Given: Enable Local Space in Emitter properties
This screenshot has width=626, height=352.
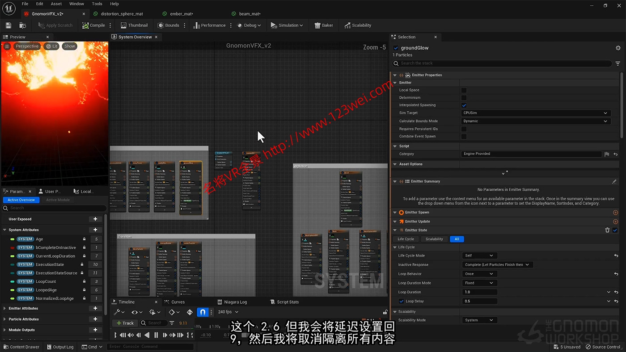Looking at the screenshot, I should (x=464, y=90).
